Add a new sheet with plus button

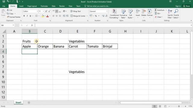(x=29, y=103)
